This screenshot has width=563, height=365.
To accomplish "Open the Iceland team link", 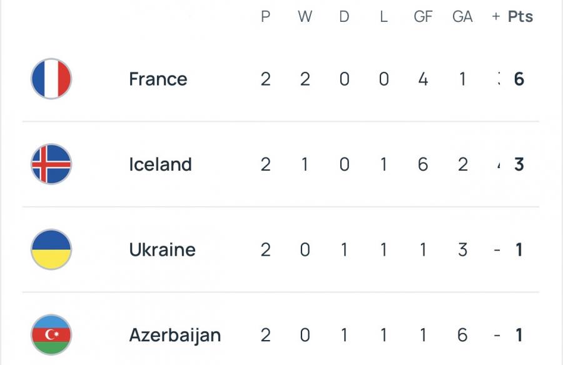I will click(160, 164).
